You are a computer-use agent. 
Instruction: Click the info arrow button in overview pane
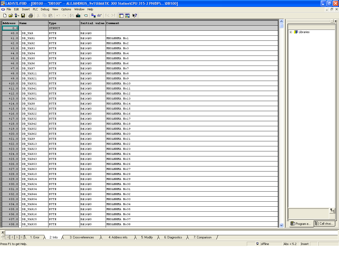click(x=332, y=210)
